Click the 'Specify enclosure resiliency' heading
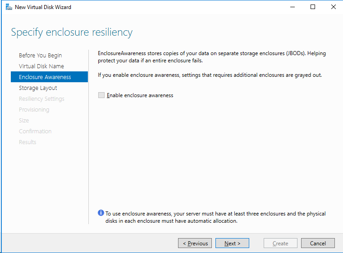 [72, 33]
